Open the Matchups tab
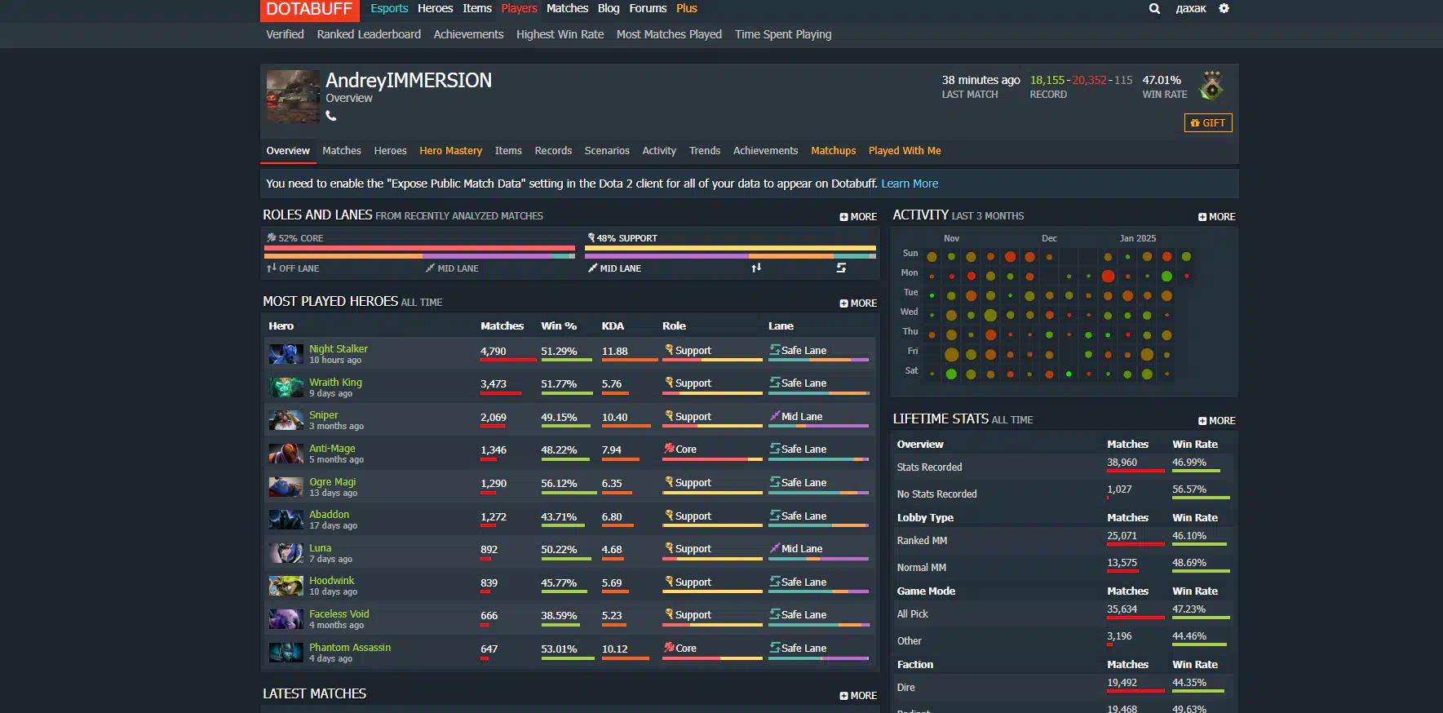This screenshot has width=1443, height=713. tap(834, 151)
